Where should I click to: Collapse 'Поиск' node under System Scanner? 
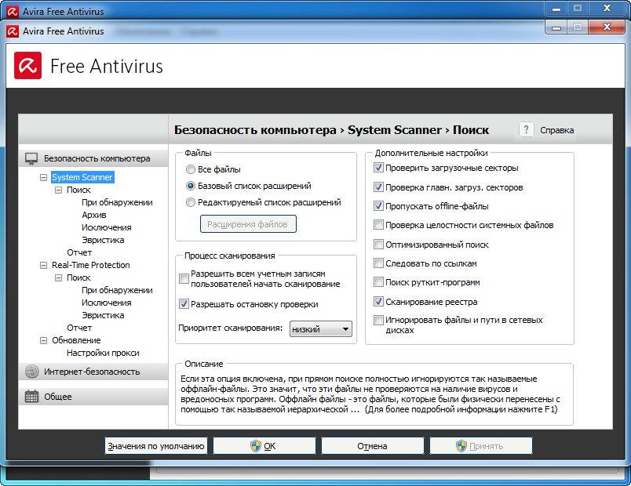coord(58,190)
